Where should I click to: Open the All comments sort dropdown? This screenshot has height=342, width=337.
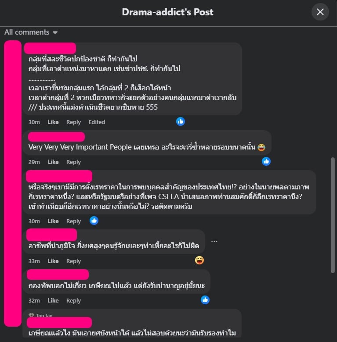pyautogui.click(x=31, y=32)
